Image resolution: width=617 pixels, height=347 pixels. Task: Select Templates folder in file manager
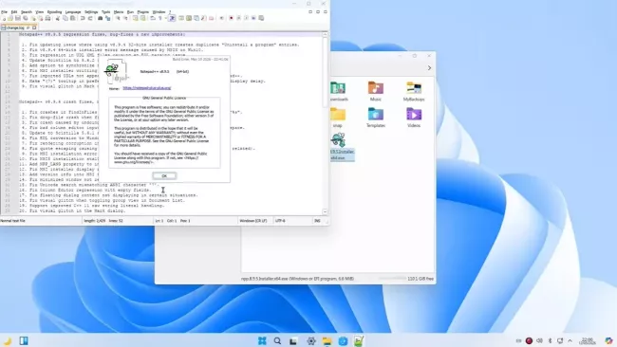(376, 118)
